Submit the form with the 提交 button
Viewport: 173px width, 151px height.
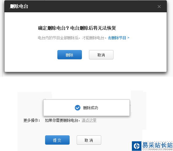[x=57, y=140]
